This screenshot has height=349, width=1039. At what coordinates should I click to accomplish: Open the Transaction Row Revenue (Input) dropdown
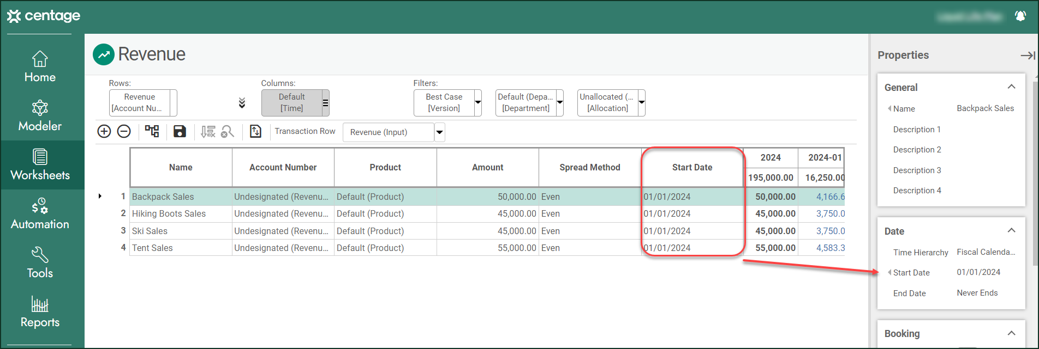coord(439,132)
